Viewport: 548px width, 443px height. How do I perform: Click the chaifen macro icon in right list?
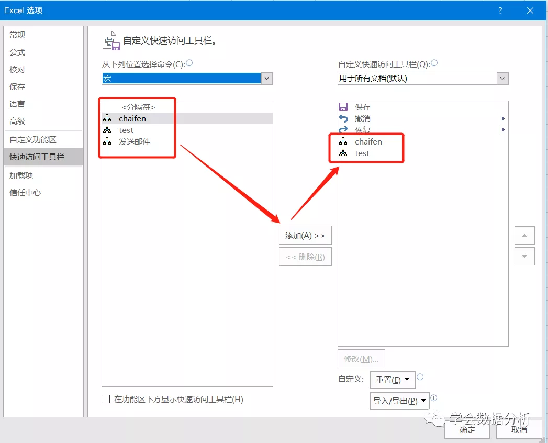point(343,141)
